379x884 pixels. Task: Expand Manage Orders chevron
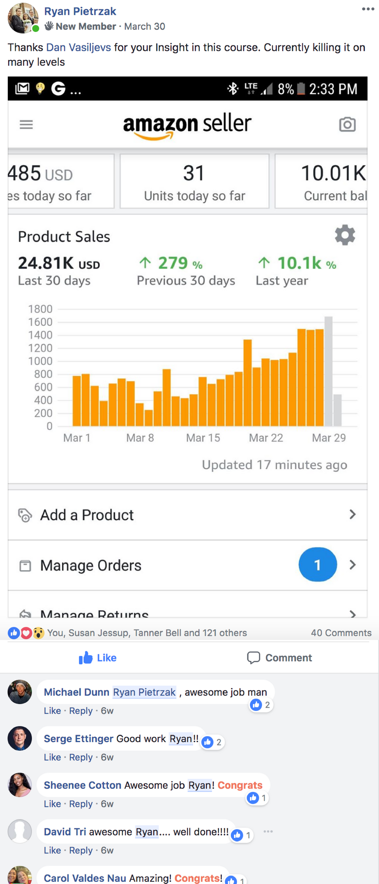click(352, 565)
